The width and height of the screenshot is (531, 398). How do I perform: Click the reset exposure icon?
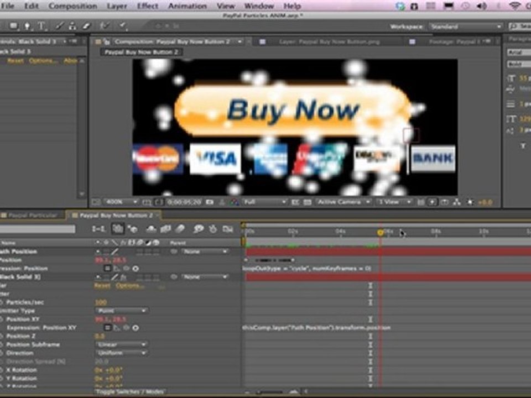[x=470, y=202]
